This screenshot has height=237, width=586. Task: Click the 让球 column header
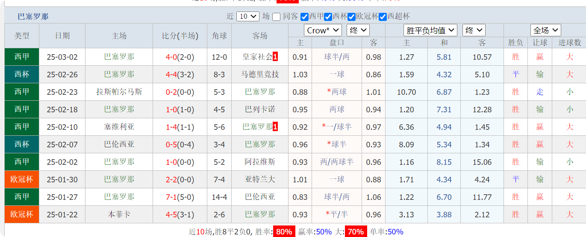tap(540, 43)
